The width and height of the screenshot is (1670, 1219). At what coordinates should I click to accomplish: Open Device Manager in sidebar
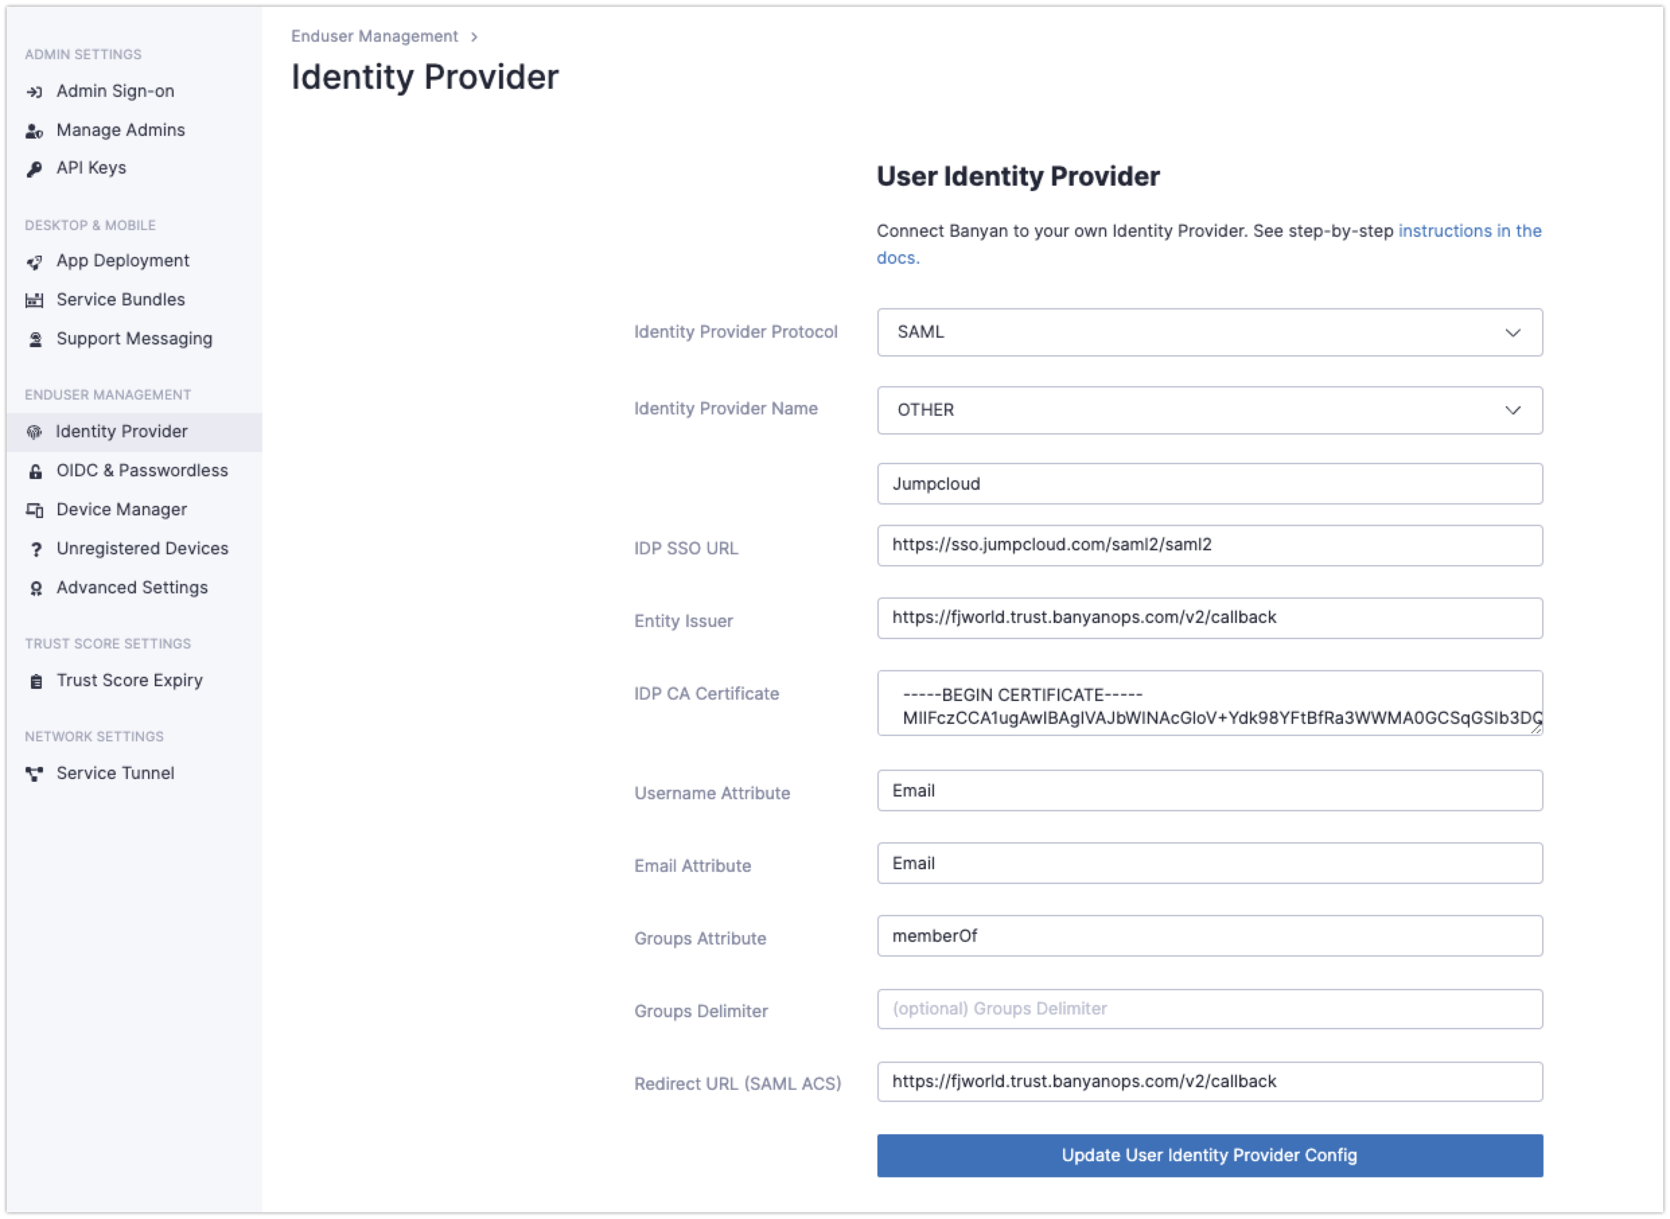[121, 509]
